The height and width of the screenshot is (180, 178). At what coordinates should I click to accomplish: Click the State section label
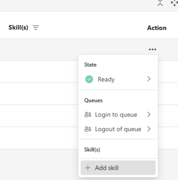click(90, 65)
